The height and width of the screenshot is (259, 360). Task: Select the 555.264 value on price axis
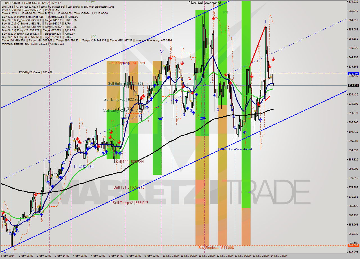point(353,224)
